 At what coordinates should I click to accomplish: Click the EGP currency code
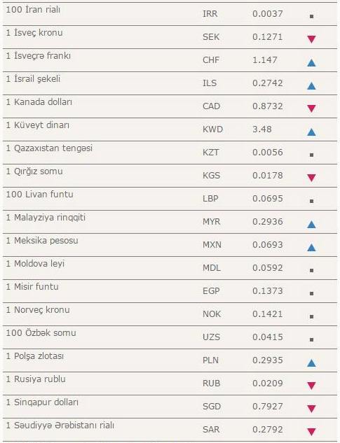211,290
